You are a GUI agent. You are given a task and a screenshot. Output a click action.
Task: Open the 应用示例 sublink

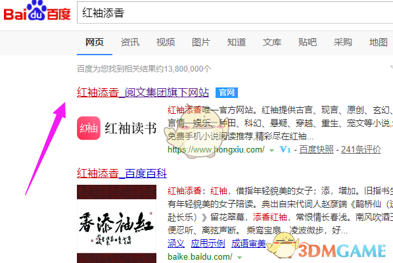[x=208, y=243]
